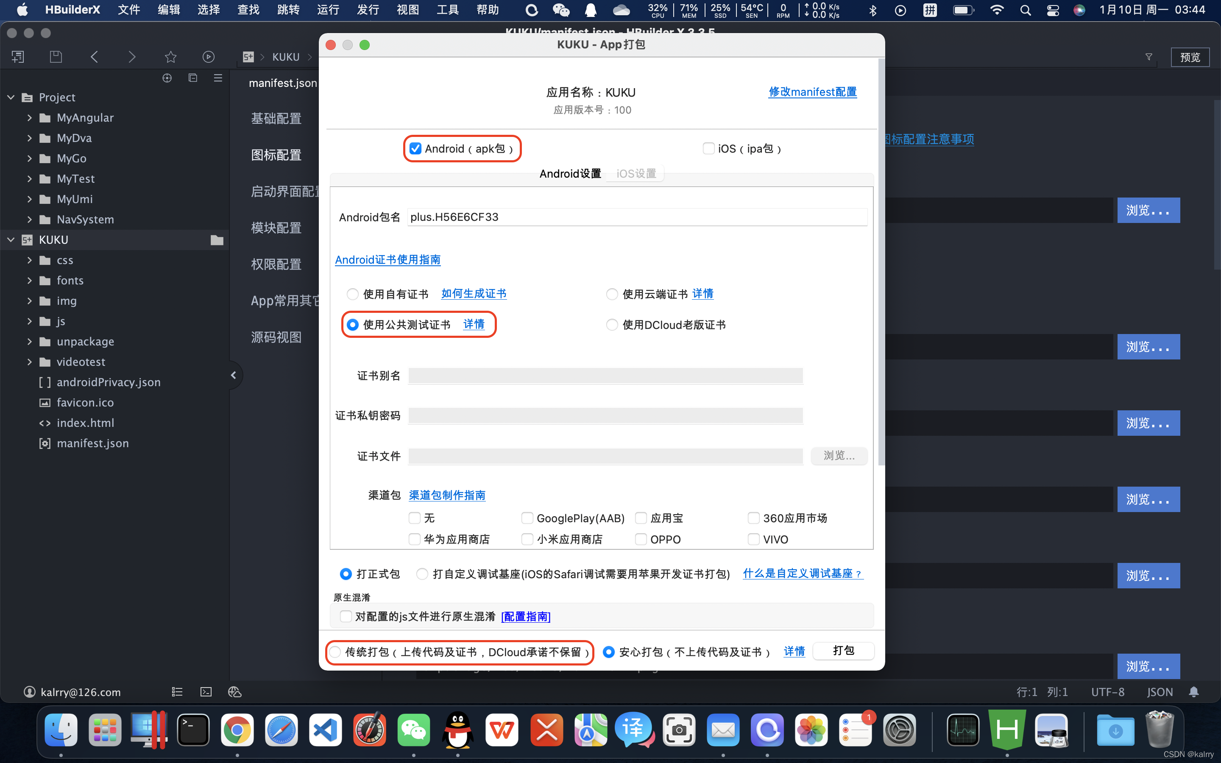Click the Android包名 input field

(x=637, y=217)
